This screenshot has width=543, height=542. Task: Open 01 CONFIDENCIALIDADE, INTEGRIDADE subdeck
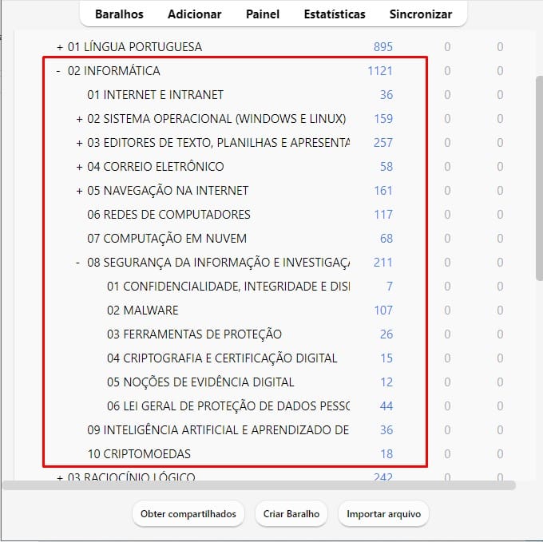coord(228,287)
